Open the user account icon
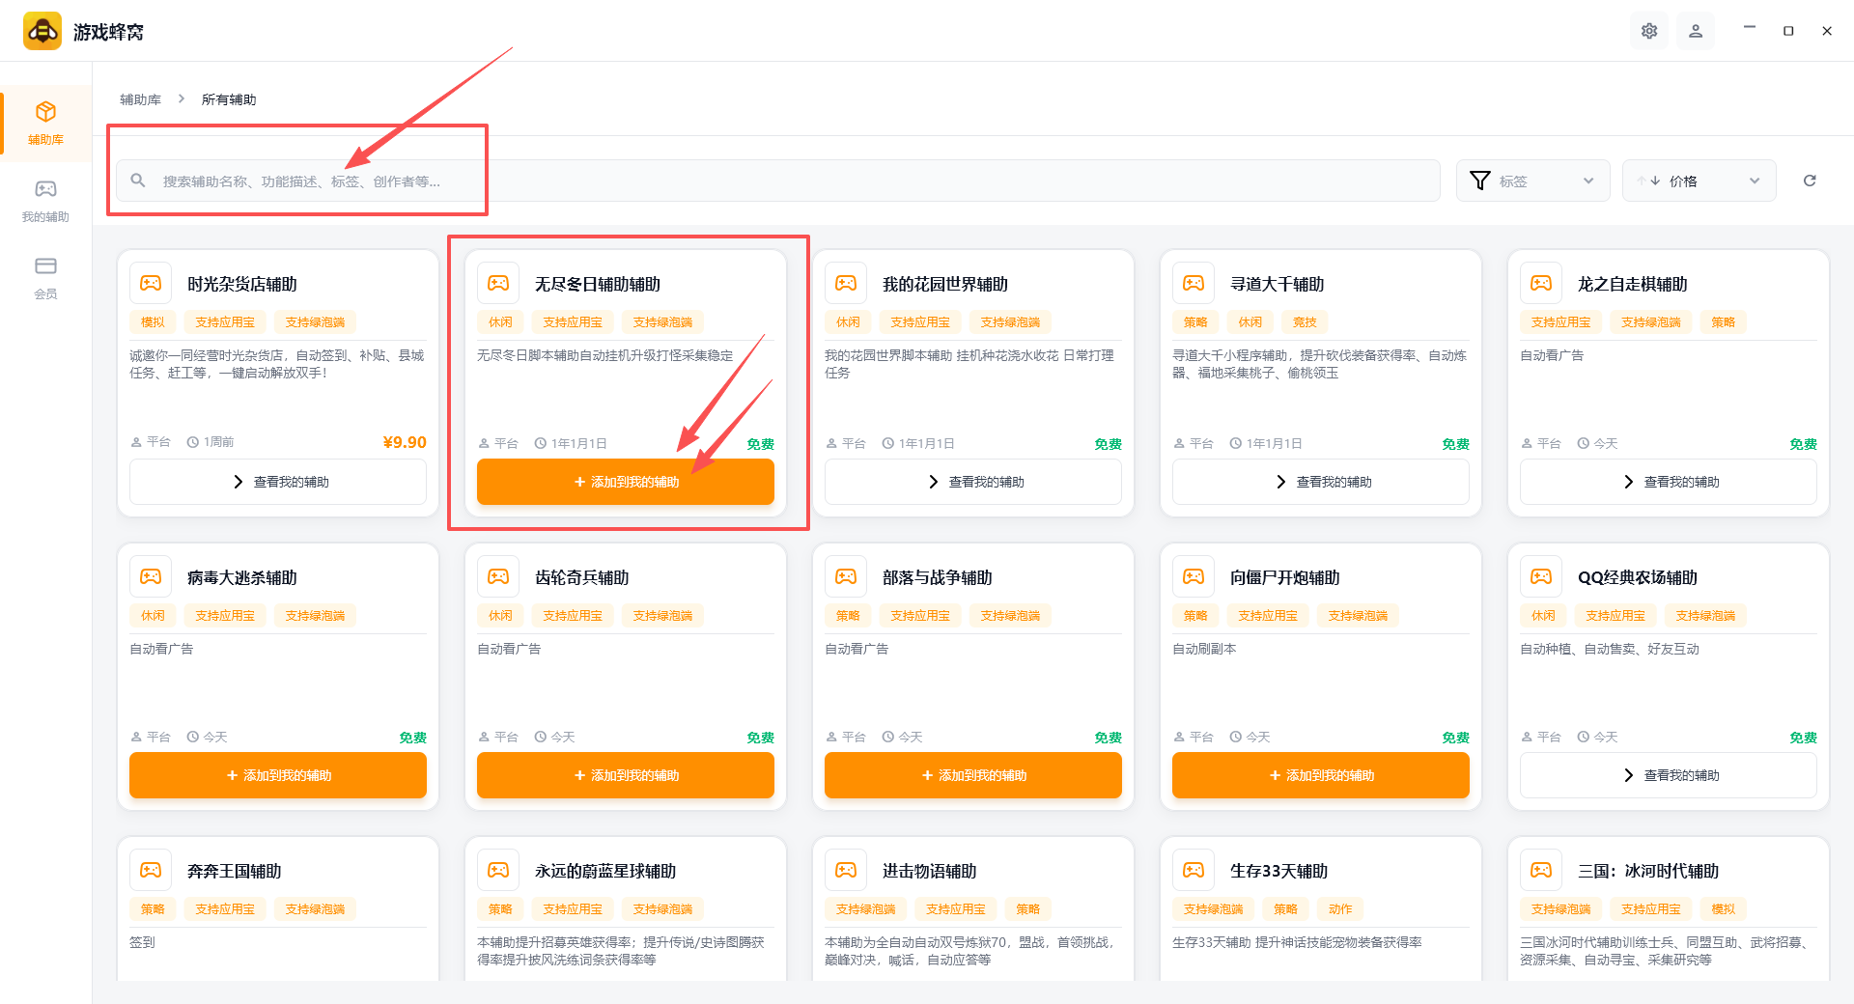This screenshot has height=1004, width=1854. click(1696, 31)
